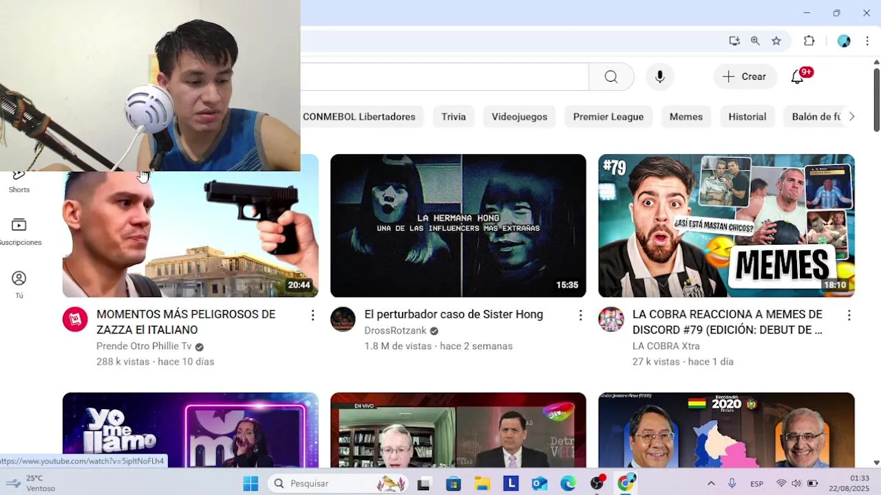Open LA COBRA Xtra channel link
881x495 pixels.
(x=666, y=346)
